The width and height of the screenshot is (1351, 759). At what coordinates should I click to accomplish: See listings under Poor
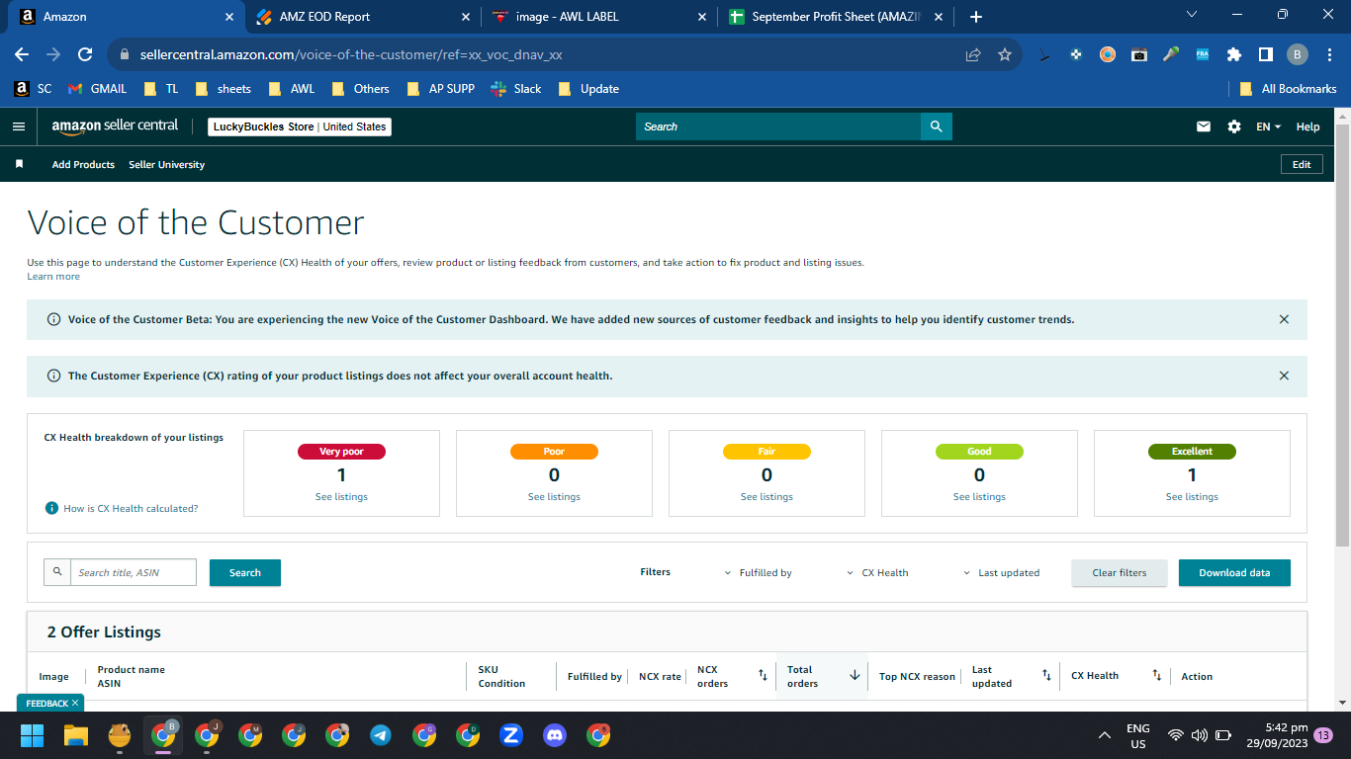click(x=554, y=497)
